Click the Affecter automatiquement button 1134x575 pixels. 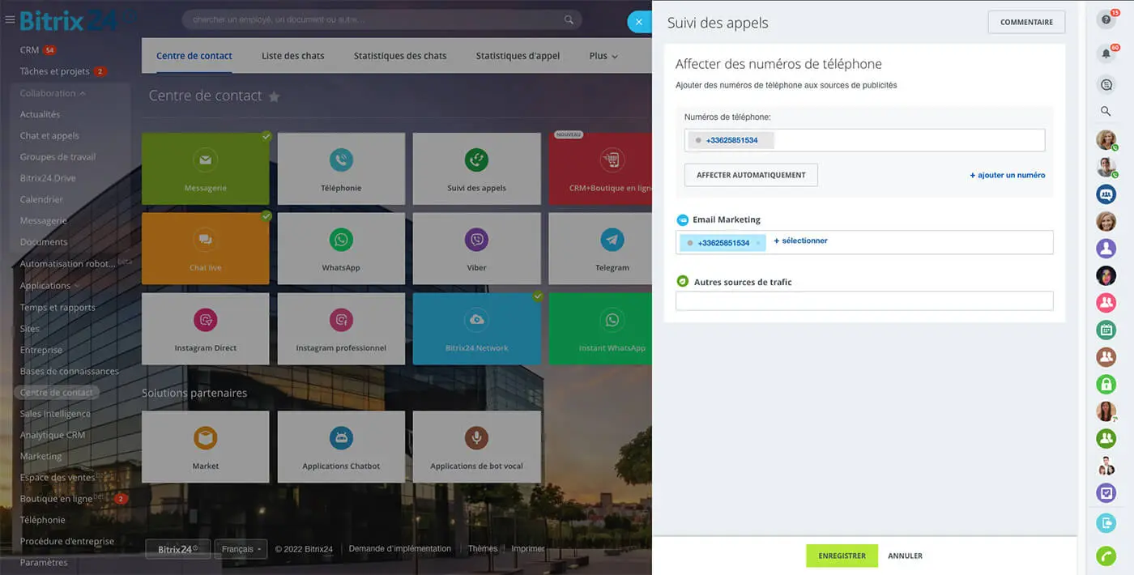coord(751,175)
